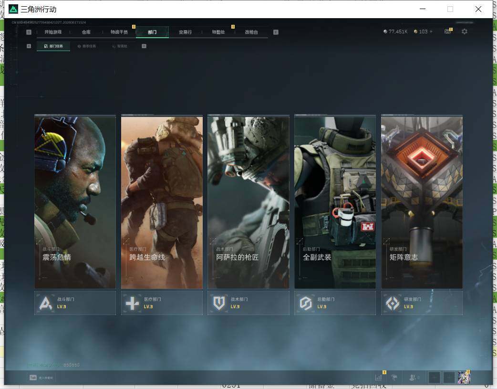
Task: Open the 开始游戏 tab
Action: coord(53,32)
